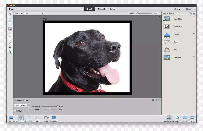
Task: Redo the last action
Action: click(38, 119)
